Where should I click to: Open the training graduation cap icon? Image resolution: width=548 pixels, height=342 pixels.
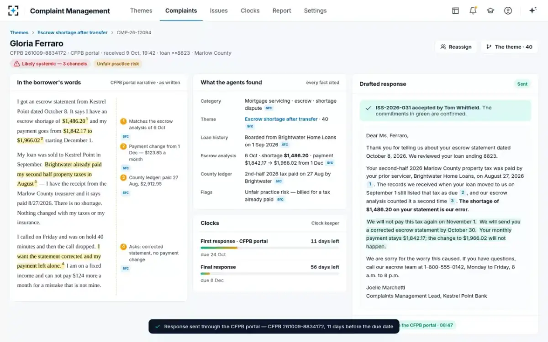[490, 10]
